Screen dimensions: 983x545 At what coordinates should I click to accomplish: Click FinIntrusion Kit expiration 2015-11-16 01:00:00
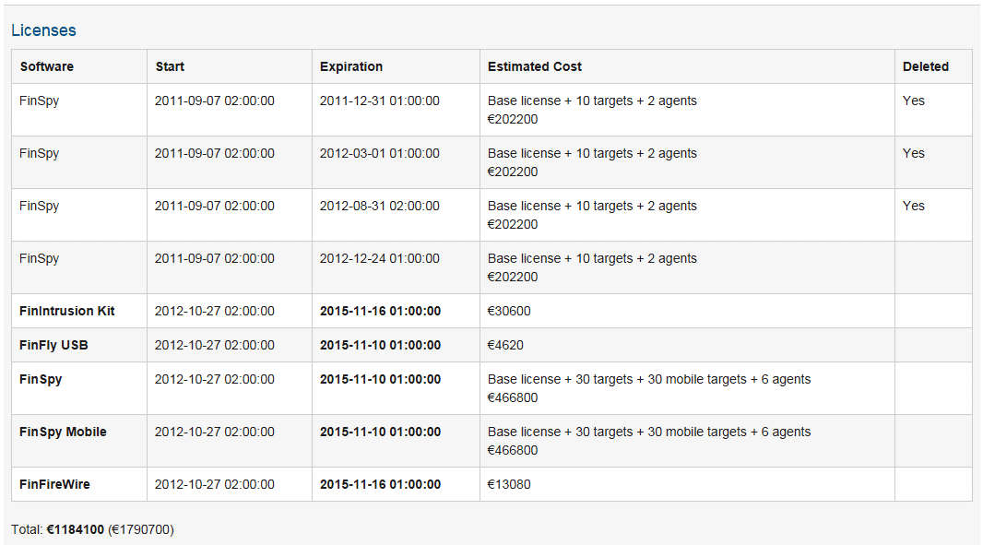(x=380, y=311)
